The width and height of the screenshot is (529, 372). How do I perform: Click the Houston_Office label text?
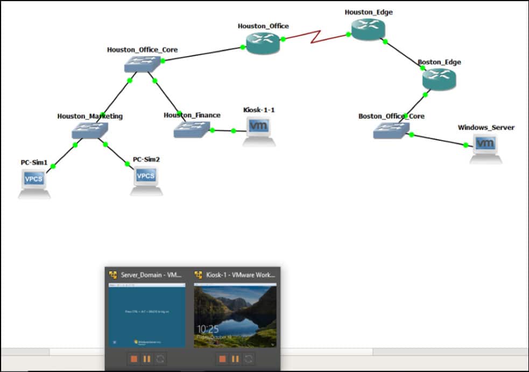263,26
